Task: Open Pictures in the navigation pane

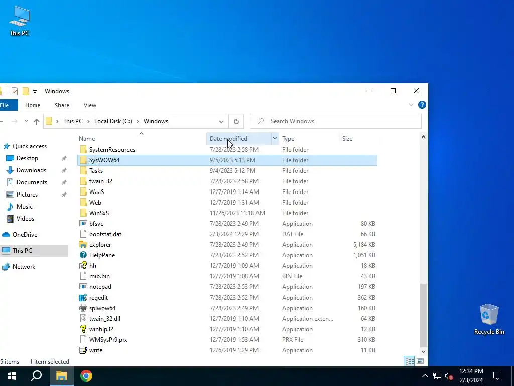Action: tap(27, 195)
